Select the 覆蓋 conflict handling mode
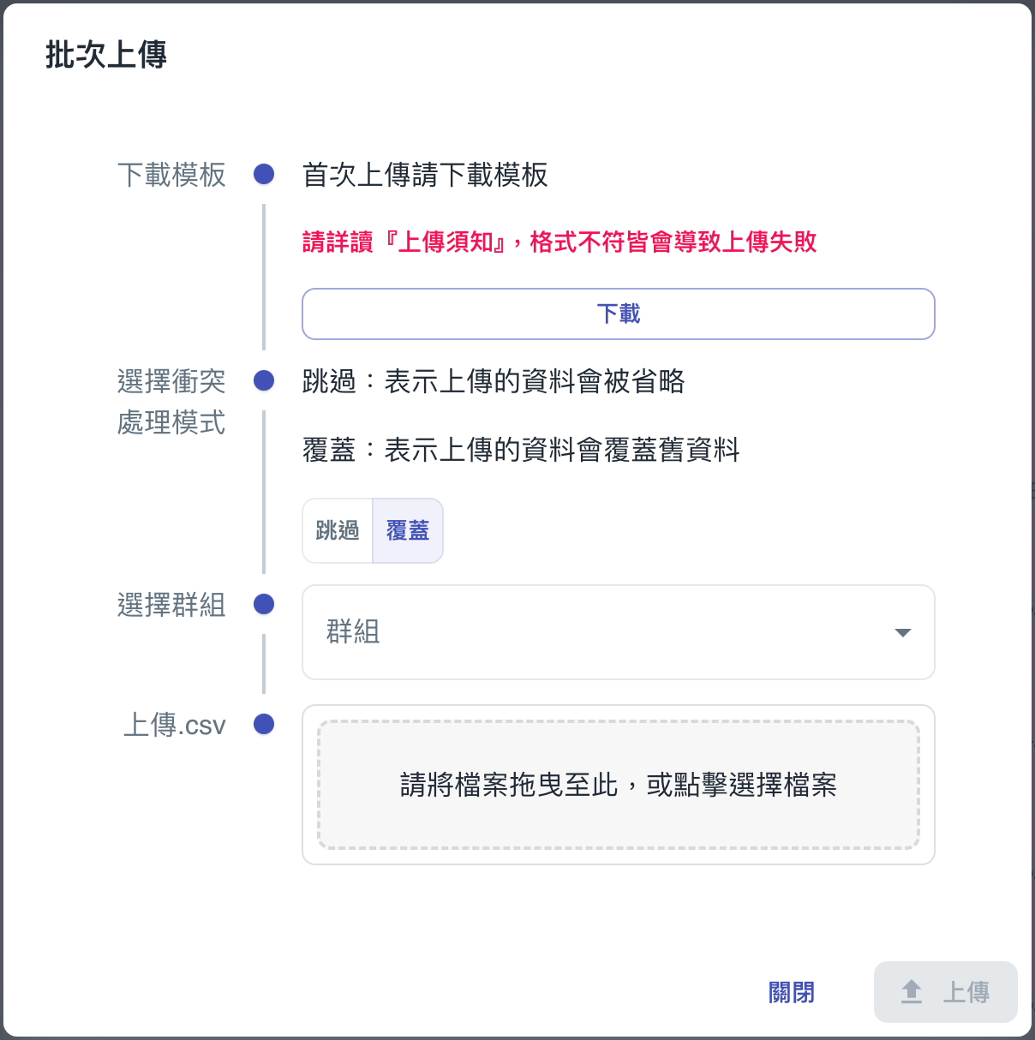This screenshot has width=1035, height=1040. pyautogui.click(x=408, y=530)
